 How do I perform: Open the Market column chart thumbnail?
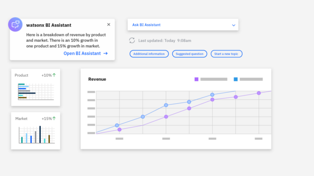click(35, 135)
